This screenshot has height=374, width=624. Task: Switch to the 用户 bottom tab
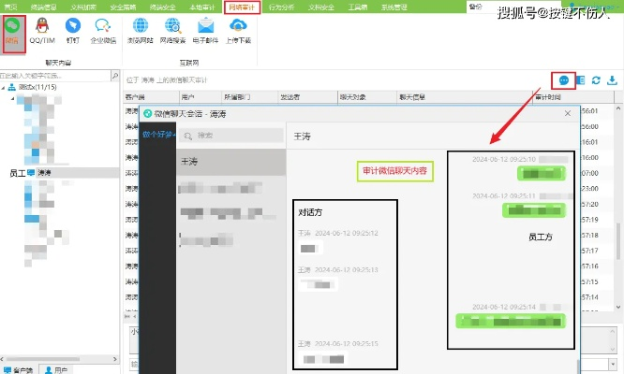point(56,369)
